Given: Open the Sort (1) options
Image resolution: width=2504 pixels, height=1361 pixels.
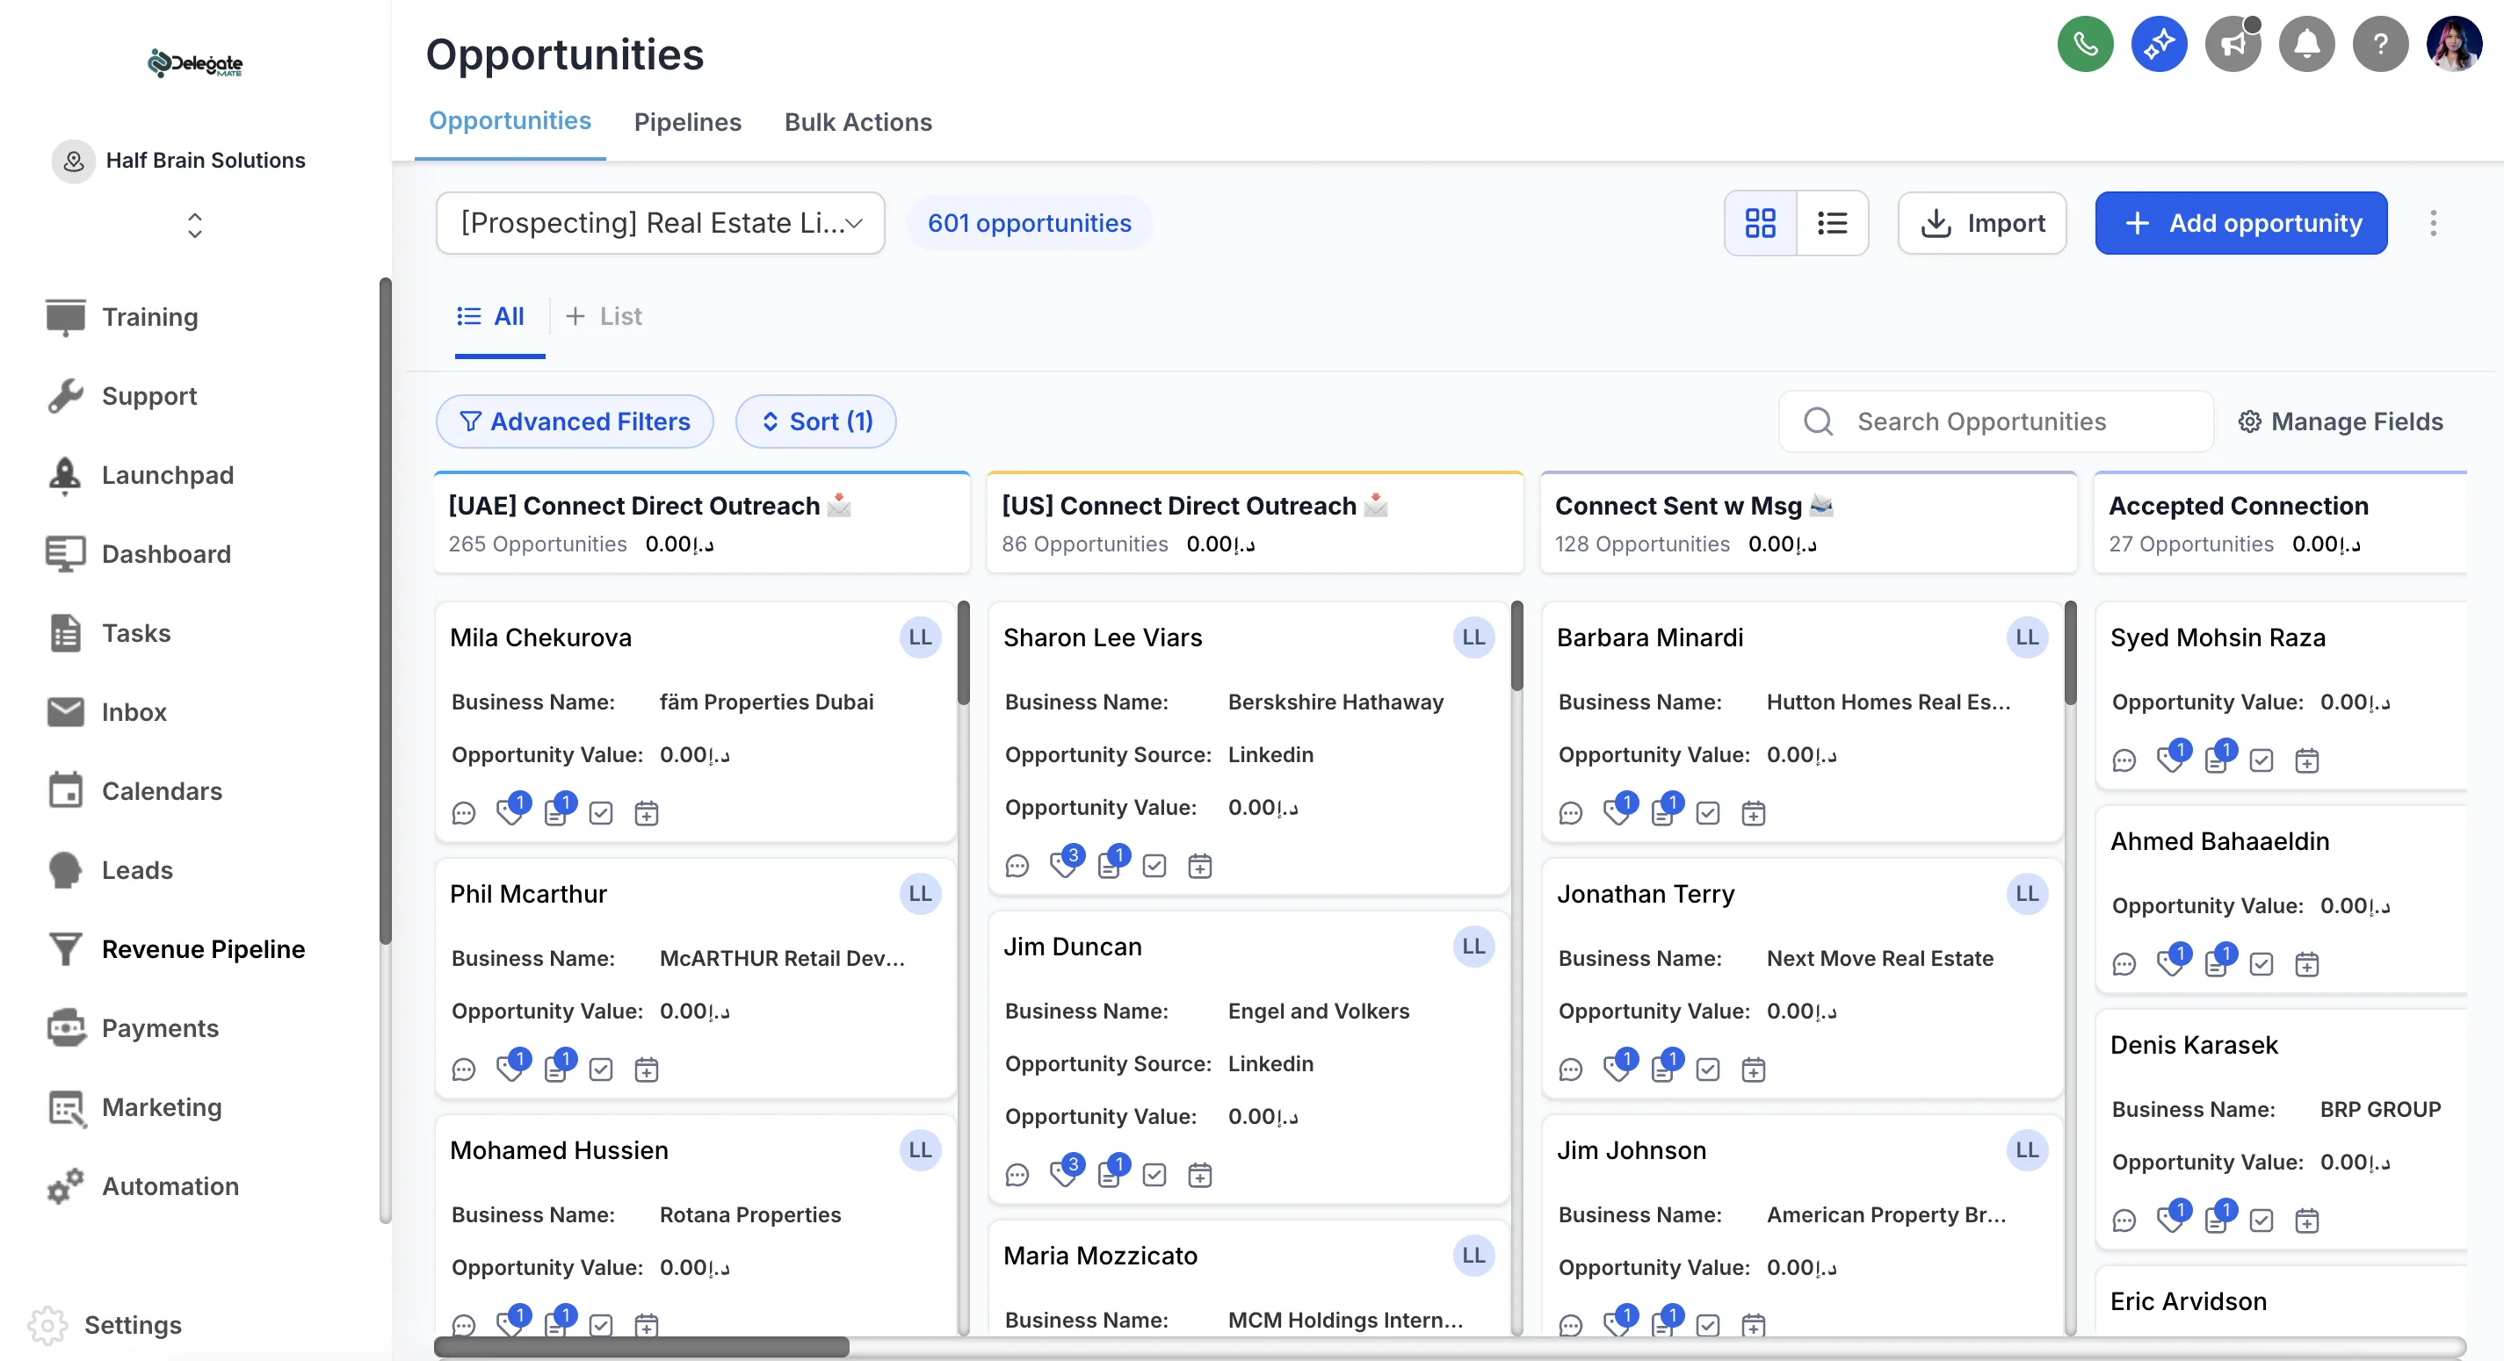Looking at the screenshot, I should (815, 421).
